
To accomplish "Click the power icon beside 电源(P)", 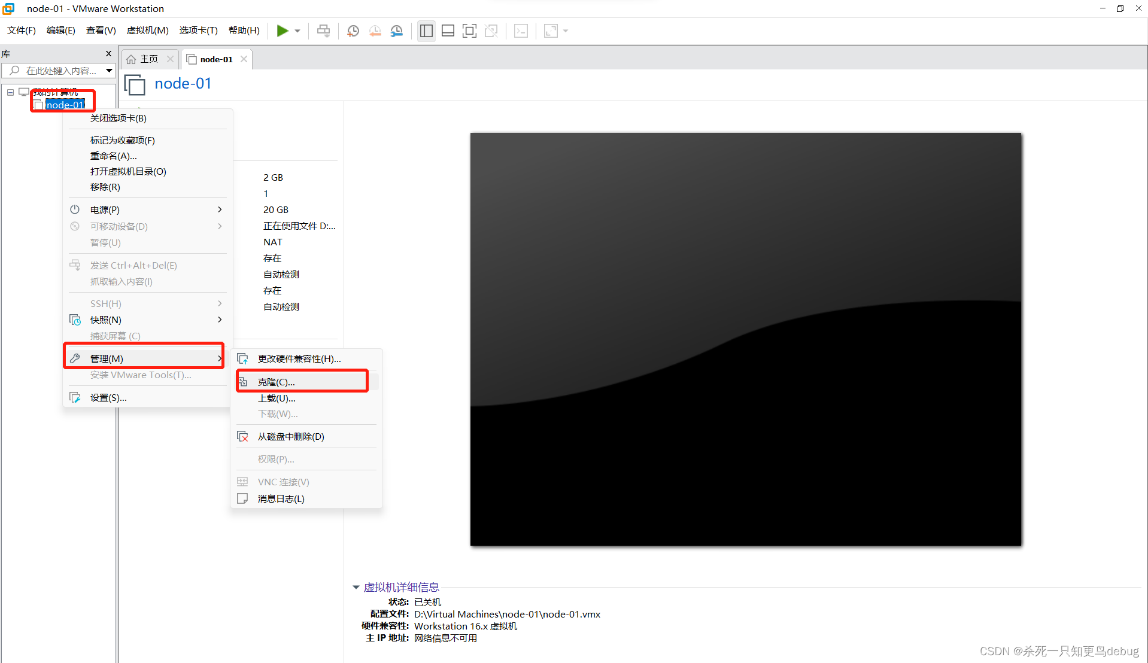I will (x=75, y=209).
